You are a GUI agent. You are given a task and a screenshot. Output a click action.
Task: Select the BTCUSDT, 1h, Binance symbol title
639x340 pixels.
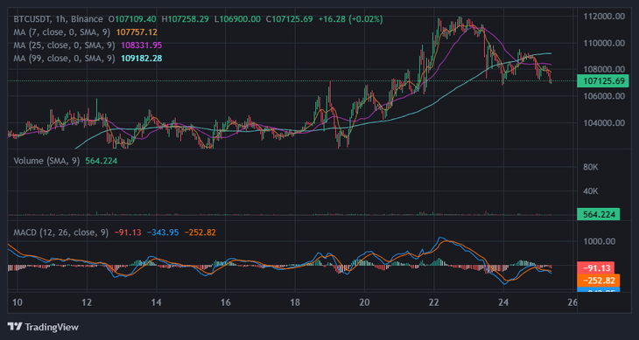(x=59, y=19)
